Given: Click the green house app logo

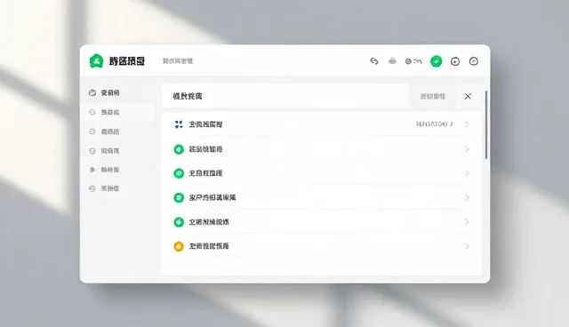Looking at the screenshot, I should click(96, 61).
